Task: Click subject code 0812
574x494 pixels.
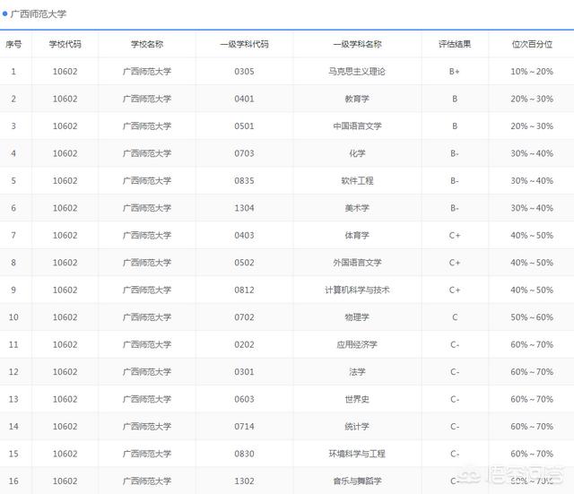Action: coord(244,290)
